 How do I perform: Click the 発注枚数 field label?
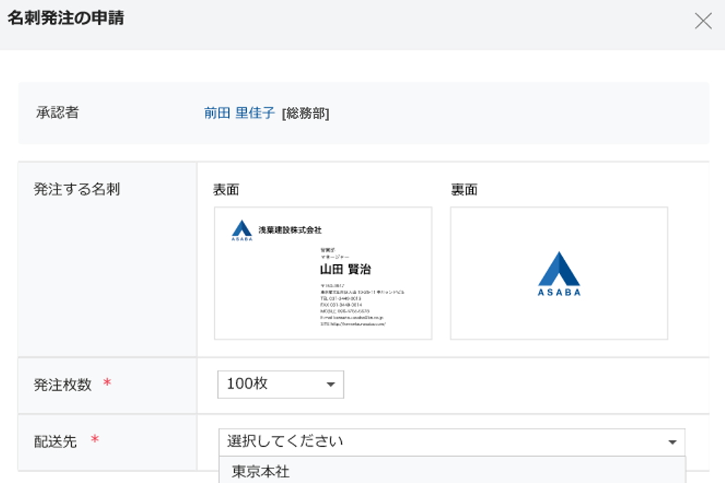click(63, 385)
